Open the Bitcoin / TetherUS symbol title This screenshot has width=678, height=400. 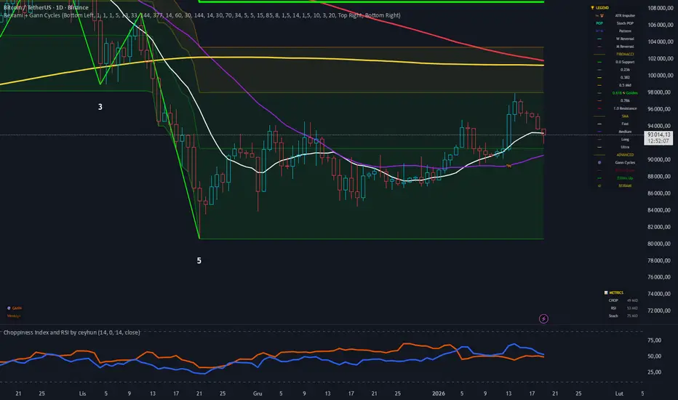pos(46,7)
